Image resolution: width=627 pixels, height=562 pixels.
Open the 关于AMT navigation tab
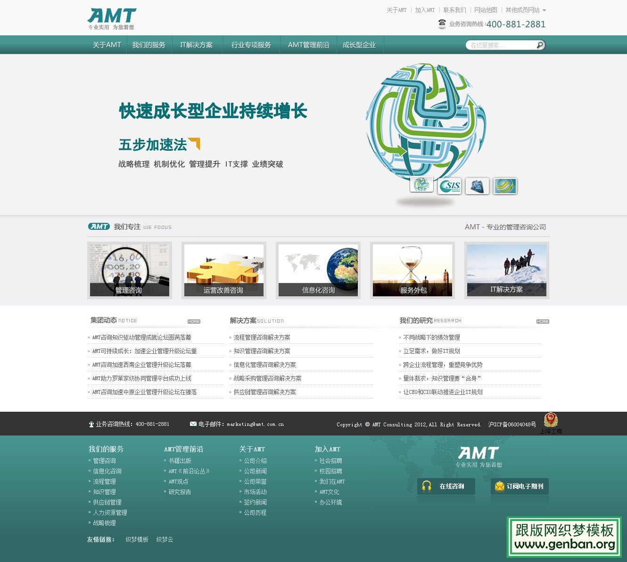point(107,45)
